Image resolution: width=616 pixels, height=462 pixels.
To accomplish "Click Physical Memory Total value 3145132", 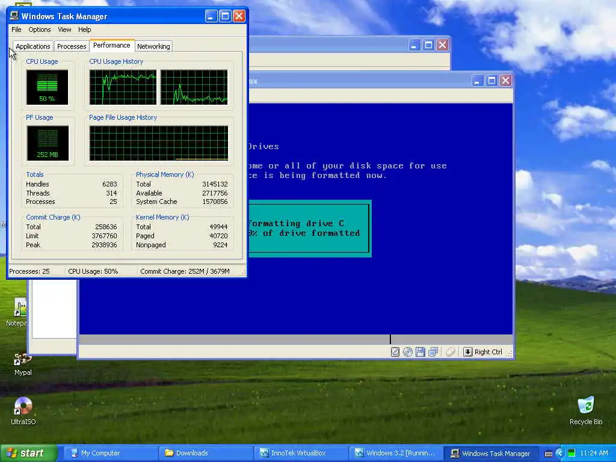I will click(215, 184).
